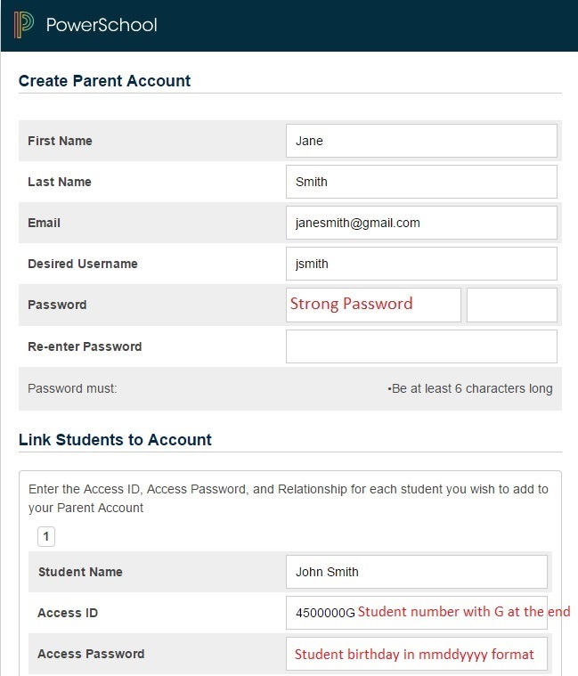Click the Access ID field 4500000G
Image resolution: width=578 pixels, height=676 pixels.
417,613
